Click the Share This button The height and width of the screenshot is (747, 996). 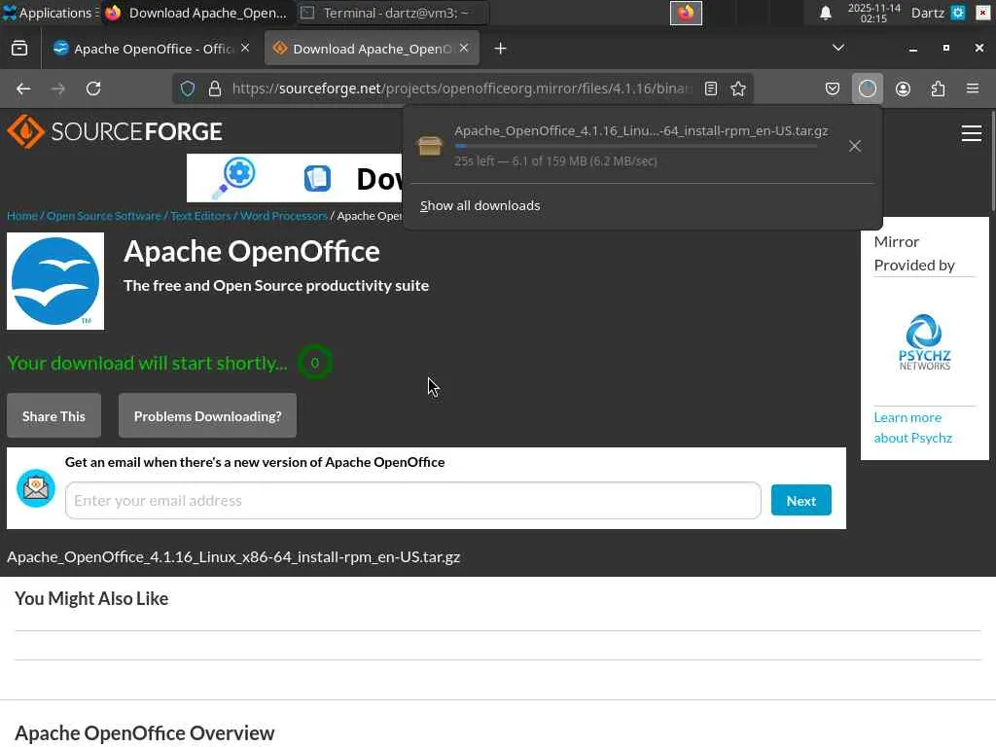click(54, 416)
